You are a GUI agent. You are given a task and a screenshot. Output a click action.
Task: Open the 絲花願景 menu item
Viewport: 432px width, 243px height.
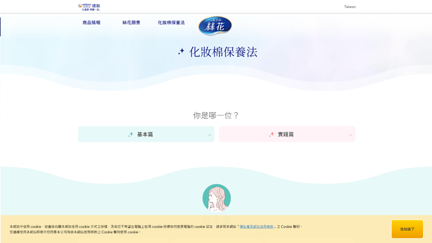tap(131, 23)
